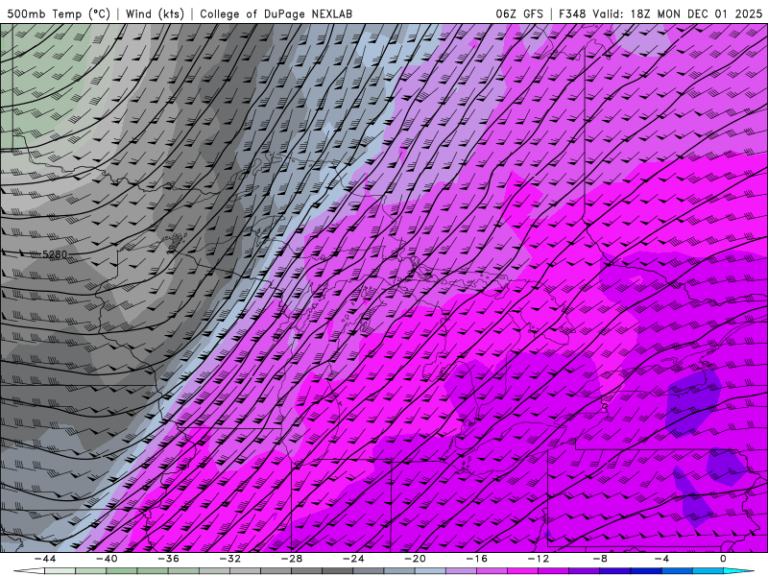Image resolution: width=768 pixels, height=576 pixels.
Task: Select the -44 colorbar label
Action: 45,559
